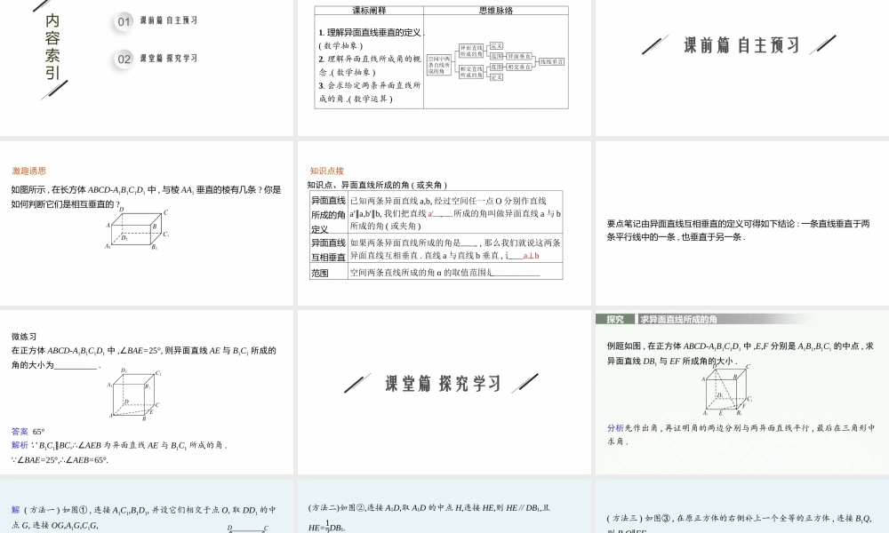
Task: Expand the 线线垂直 node in the flowchart
Action: point(551,62)
